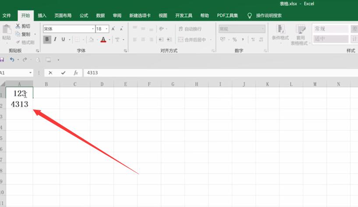Viewport: 358px width, 207px height.
Task: Click the fx insert function button
Action: coord(76,73)
